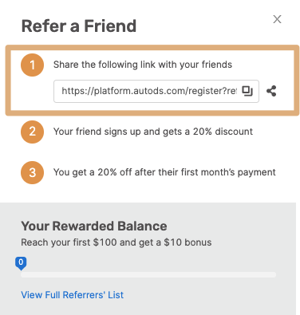Open share options using the share icon

point(271,91)
